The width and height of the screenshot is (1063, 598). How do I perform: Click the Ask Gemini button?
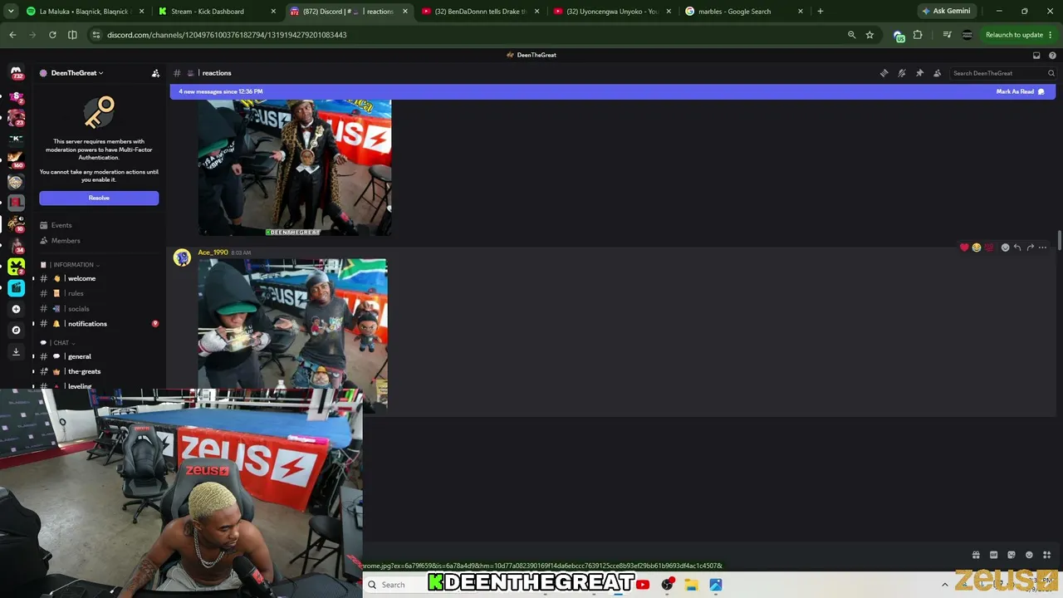click(x=946, y=12)
